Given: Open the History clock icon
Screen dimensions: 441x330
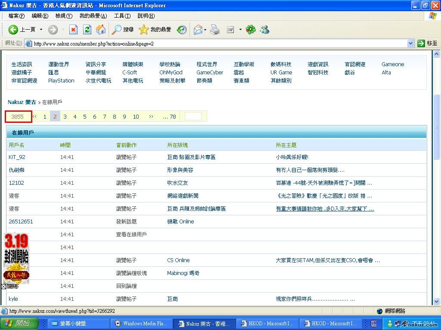Looking at the screenshot, I should (x=182, y=30).
